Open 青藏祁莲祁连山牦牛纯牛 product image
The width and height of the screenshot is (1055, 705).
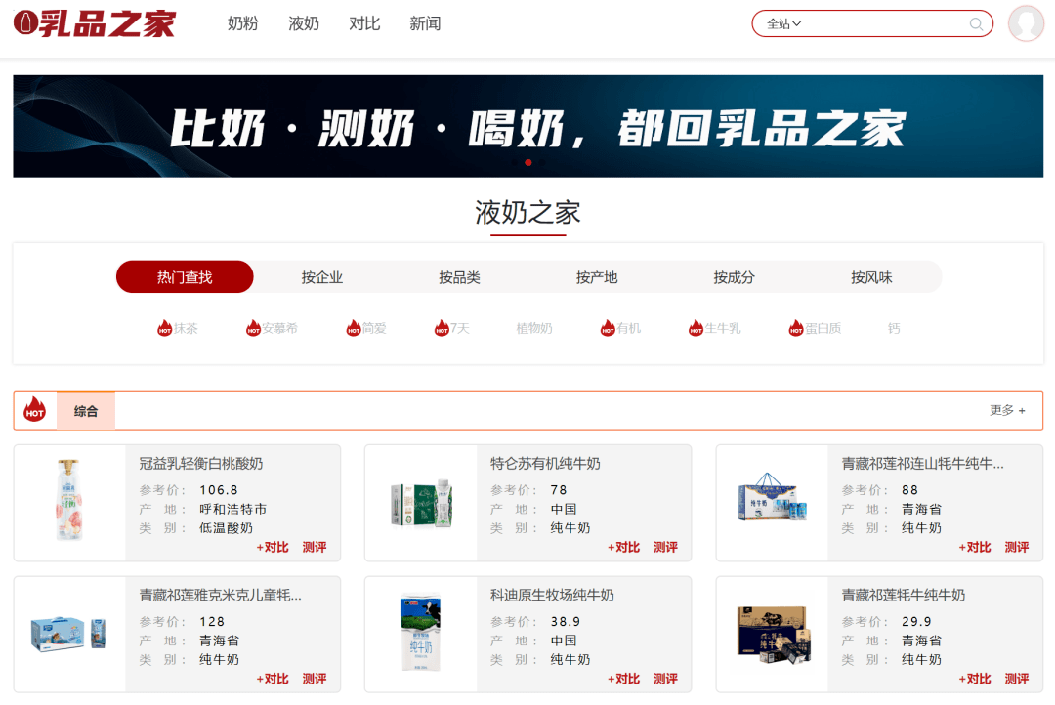pos(772,497)
